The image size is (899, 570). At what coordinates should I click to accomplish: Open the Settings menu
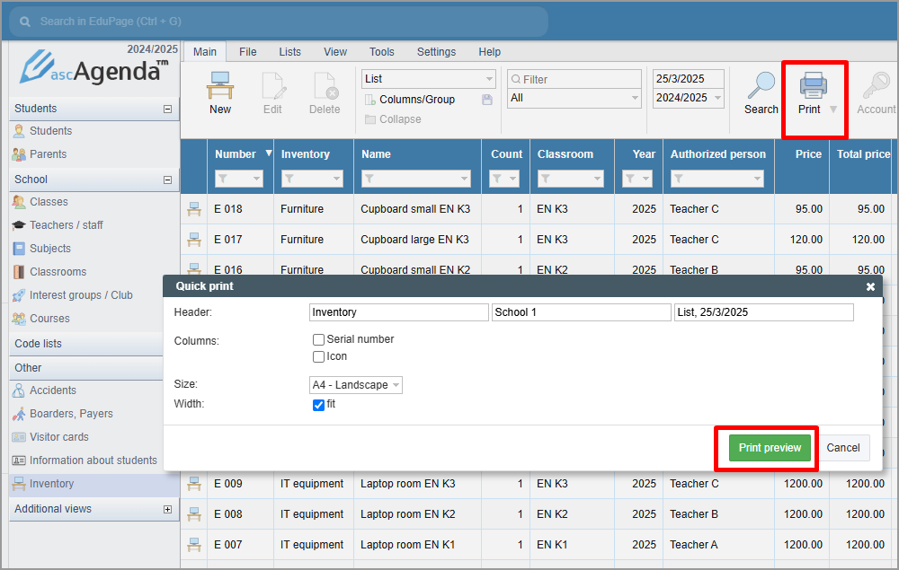436,51
